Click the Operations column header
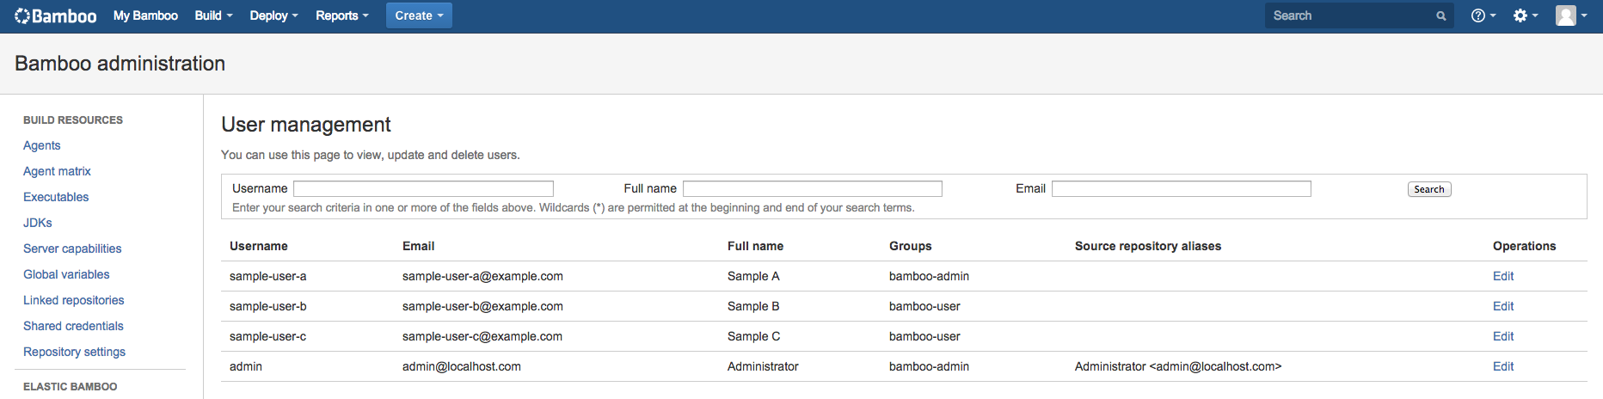1603x399 pixels. 1525,246
